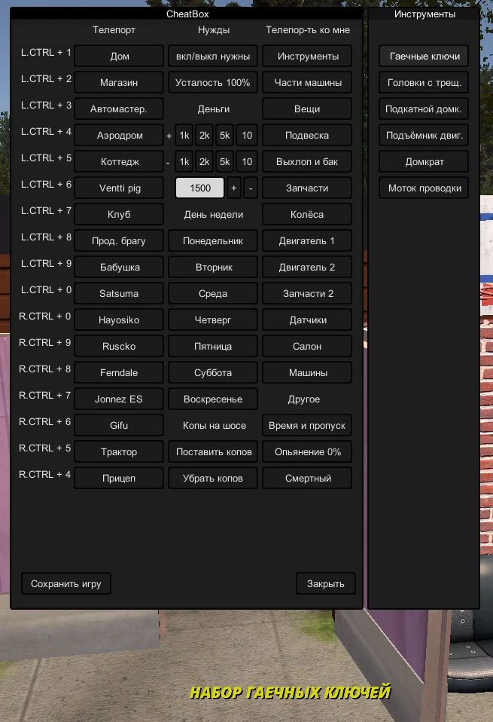Toggle Смертный mode

pyautogui.click(x=307, y=478)
